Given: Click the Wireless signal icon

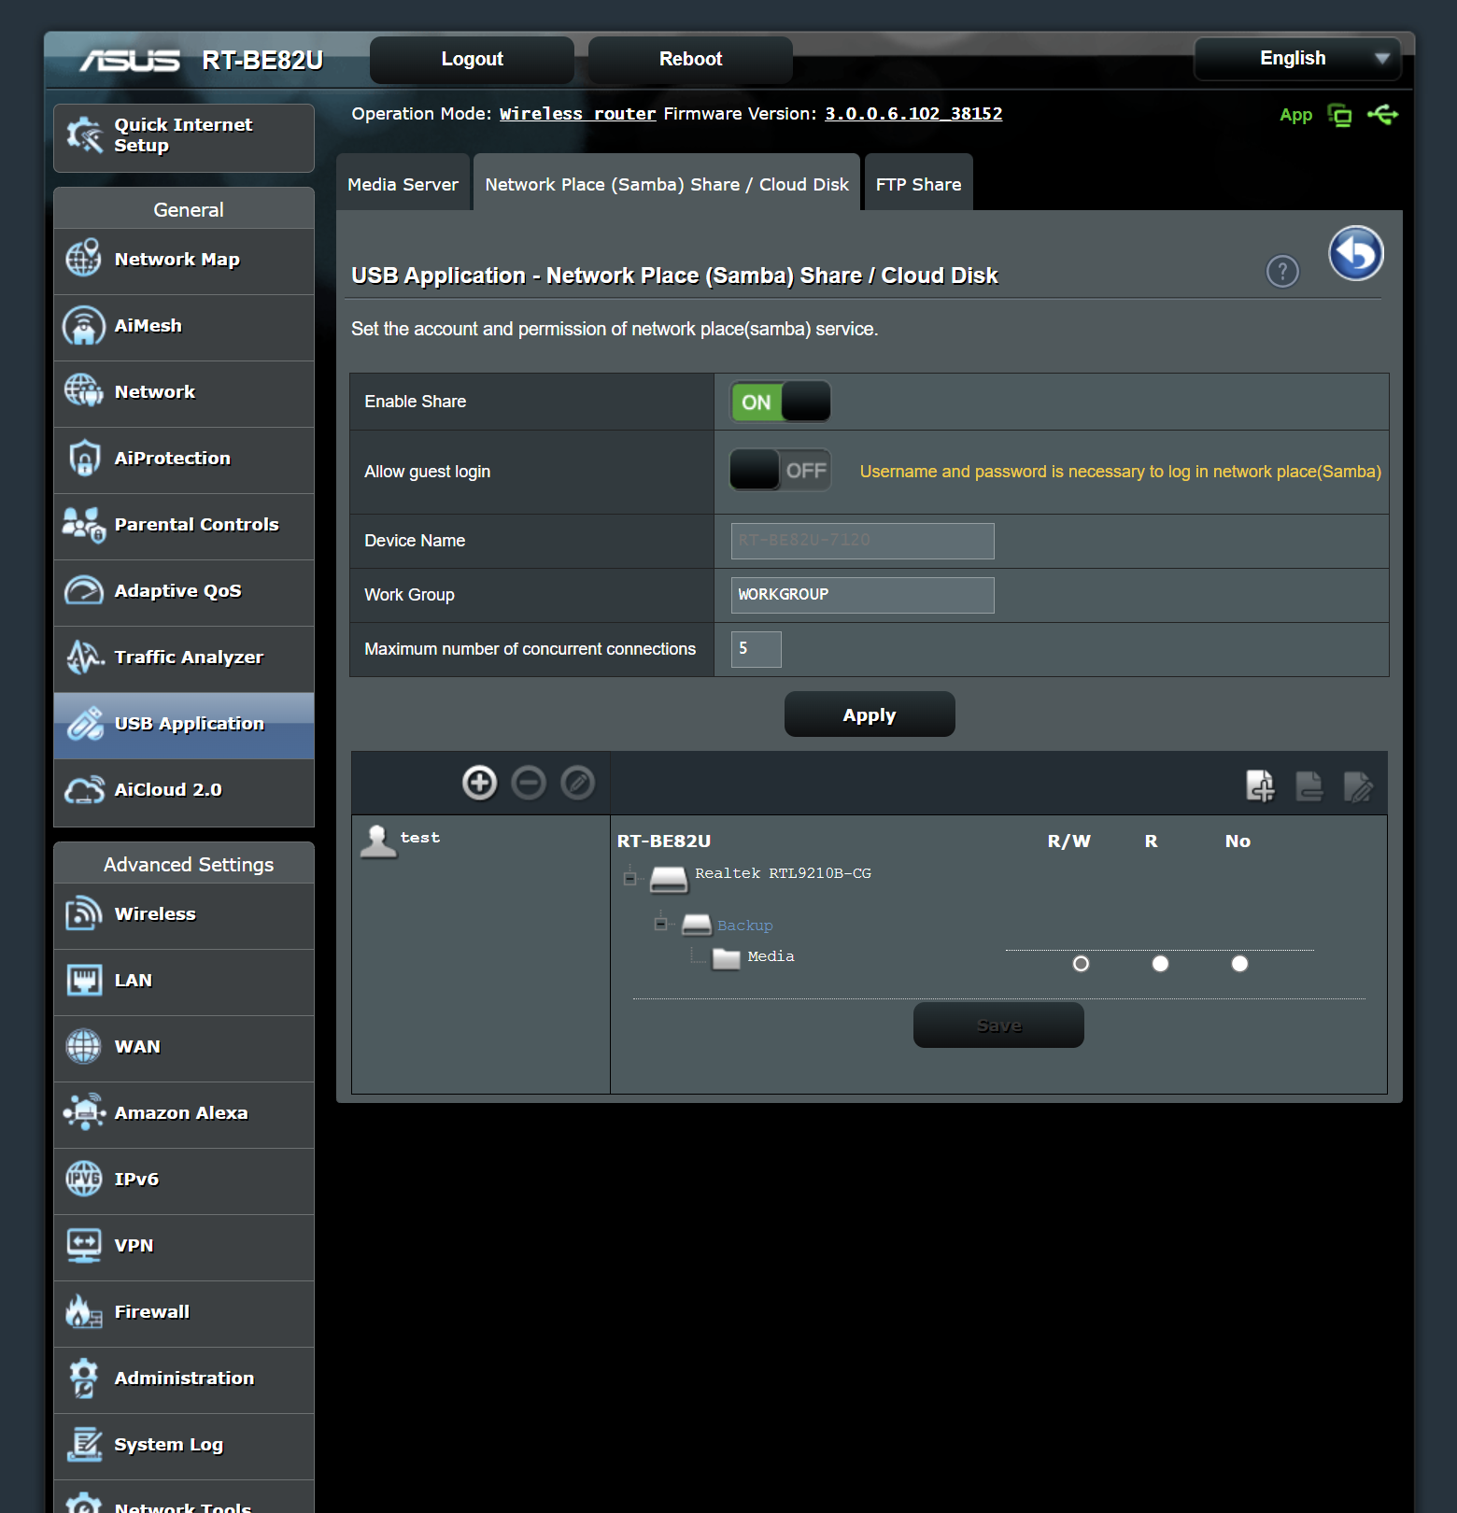Looking at the screenshot, I should [x=84, y=913].
